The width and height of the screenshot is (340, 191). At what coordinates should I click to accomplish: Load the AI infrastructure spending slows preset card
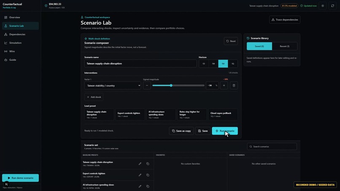tap(161, 114)
